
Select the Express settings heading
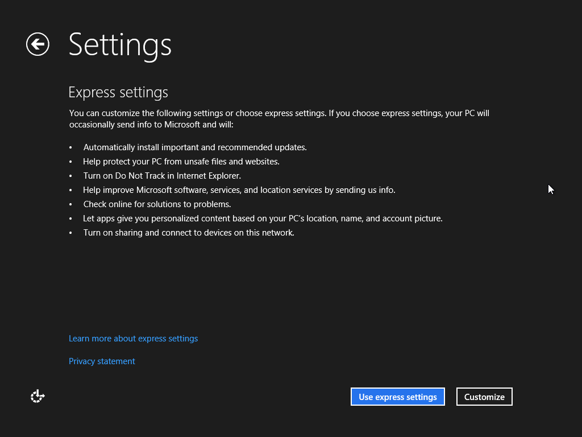[118, 92]
